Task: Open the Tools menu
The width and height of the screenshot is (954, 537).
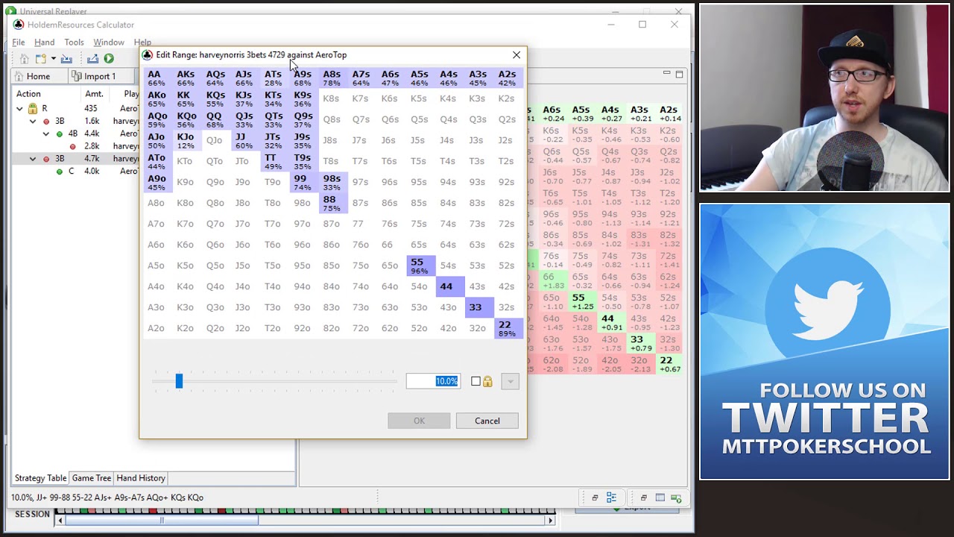Action: coord(74,43)
